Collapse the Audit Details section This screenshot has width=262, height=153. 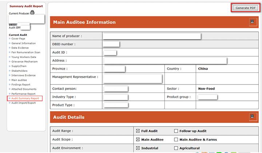coord(251,117)
